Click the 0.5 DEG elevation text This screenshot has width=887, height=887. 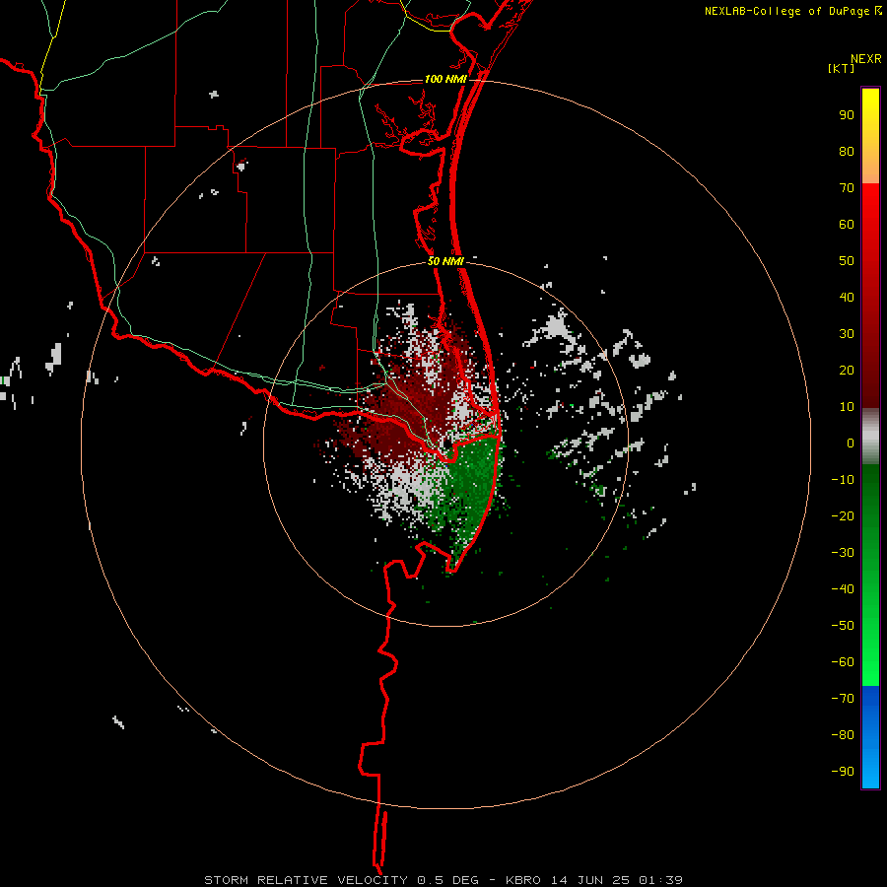(448, 880)
